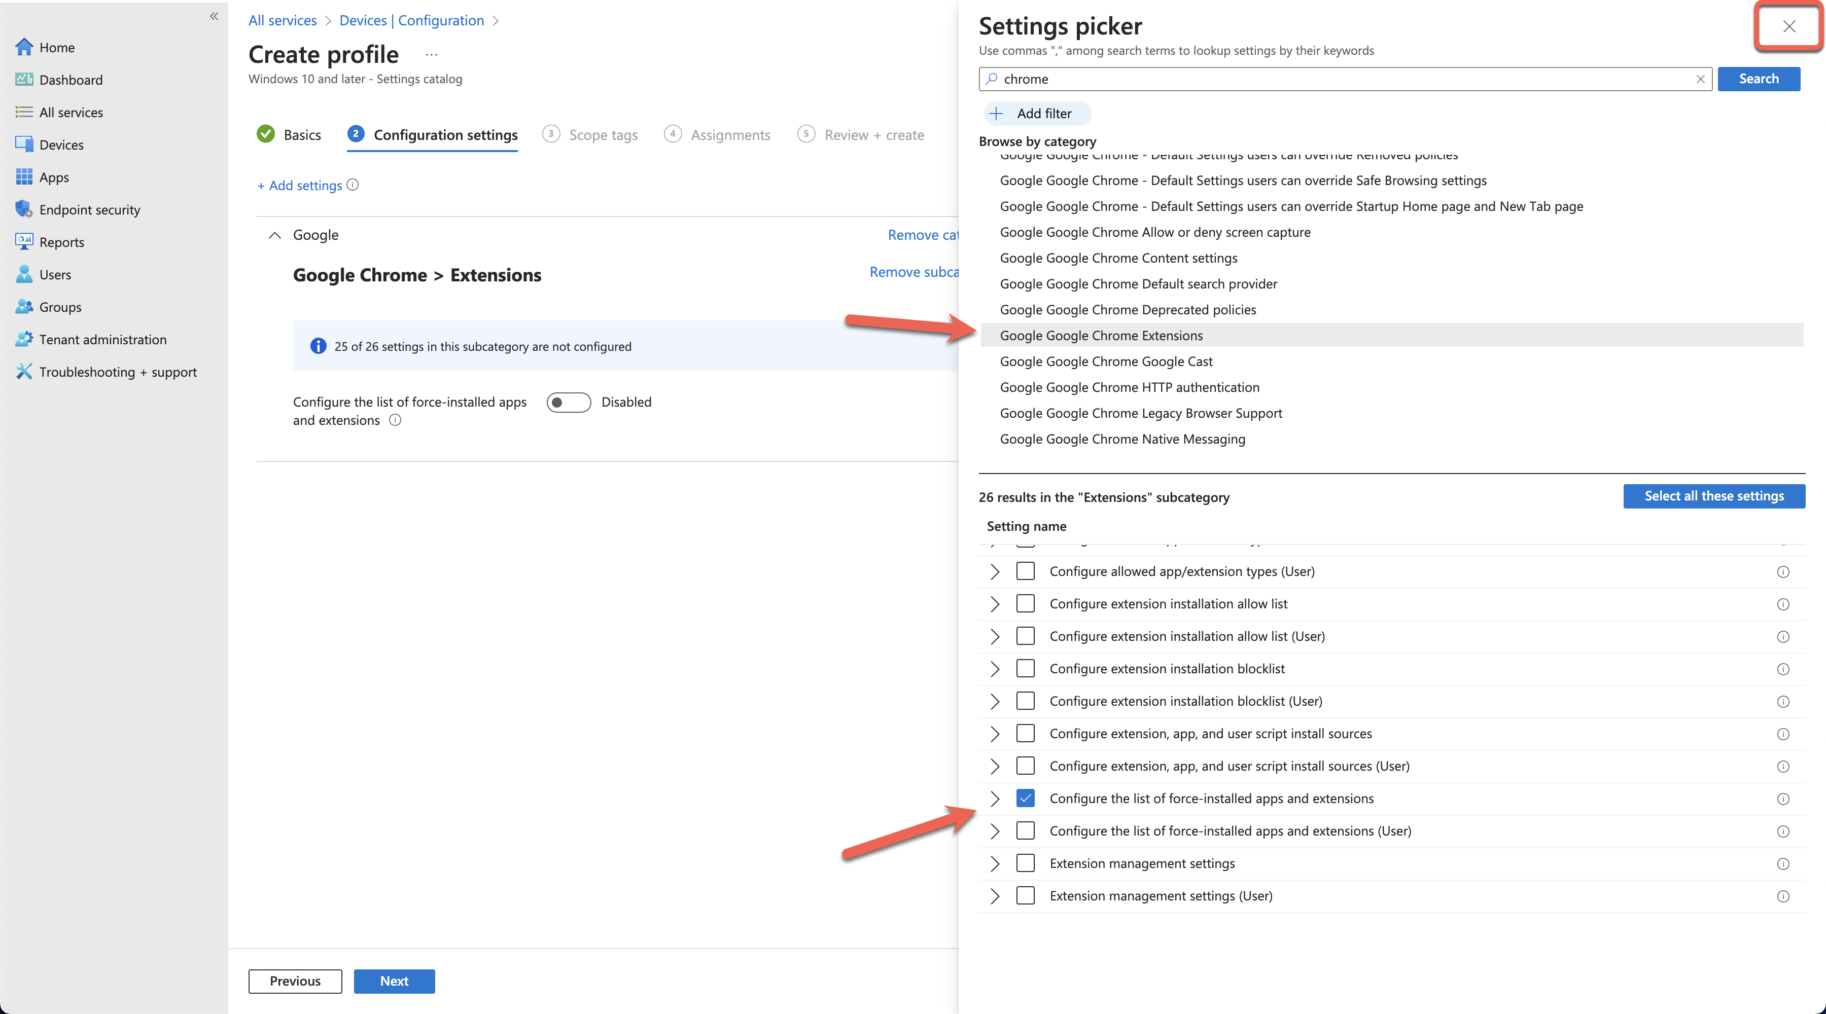This screenshot has height=1014, width=1826.
Task: Click the Next button
Action: (x=394, y=981)
